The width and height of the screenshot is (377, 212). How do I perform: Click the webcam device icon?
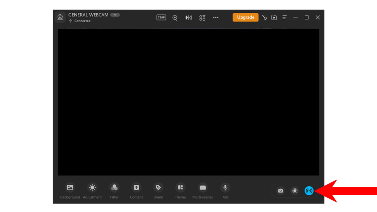[60, 17]
